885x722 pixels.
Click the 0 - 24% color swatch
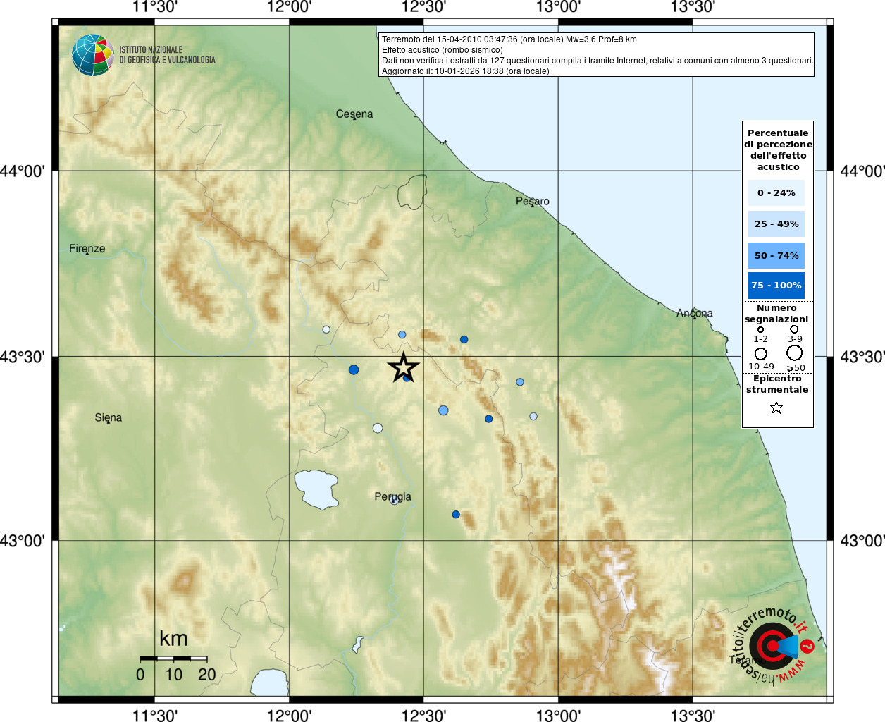(776, 192)
